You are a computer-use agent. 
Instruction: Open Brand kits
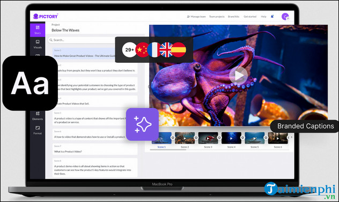click(233, 17)
